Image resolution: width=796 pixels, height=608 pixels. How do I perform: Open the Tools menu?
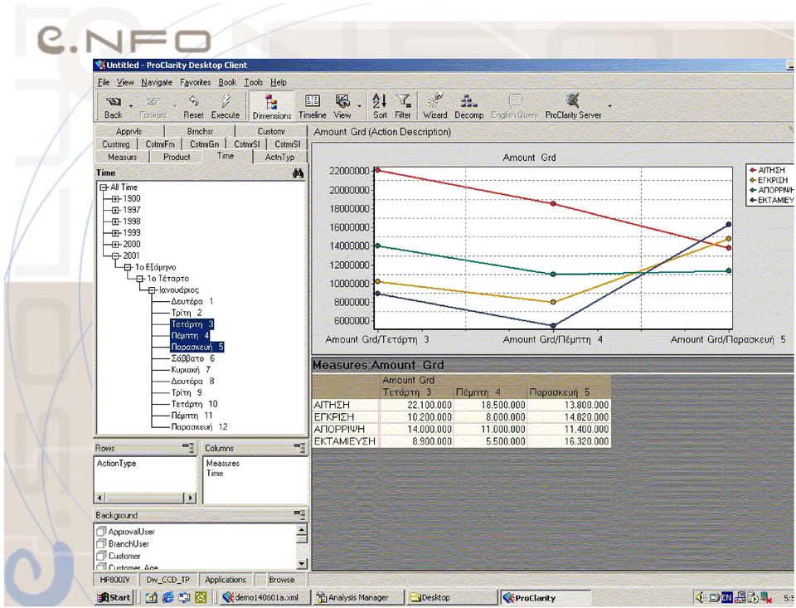click(254, 82)
